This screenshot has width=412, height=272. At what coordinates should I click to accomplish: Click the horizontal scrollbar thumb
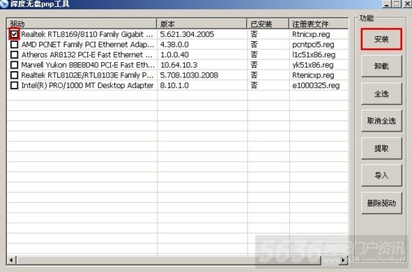(x=168, y=260)
